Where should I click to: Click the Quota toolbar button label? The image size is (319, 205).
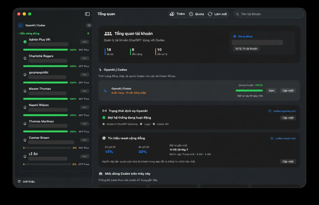[200, 14]
